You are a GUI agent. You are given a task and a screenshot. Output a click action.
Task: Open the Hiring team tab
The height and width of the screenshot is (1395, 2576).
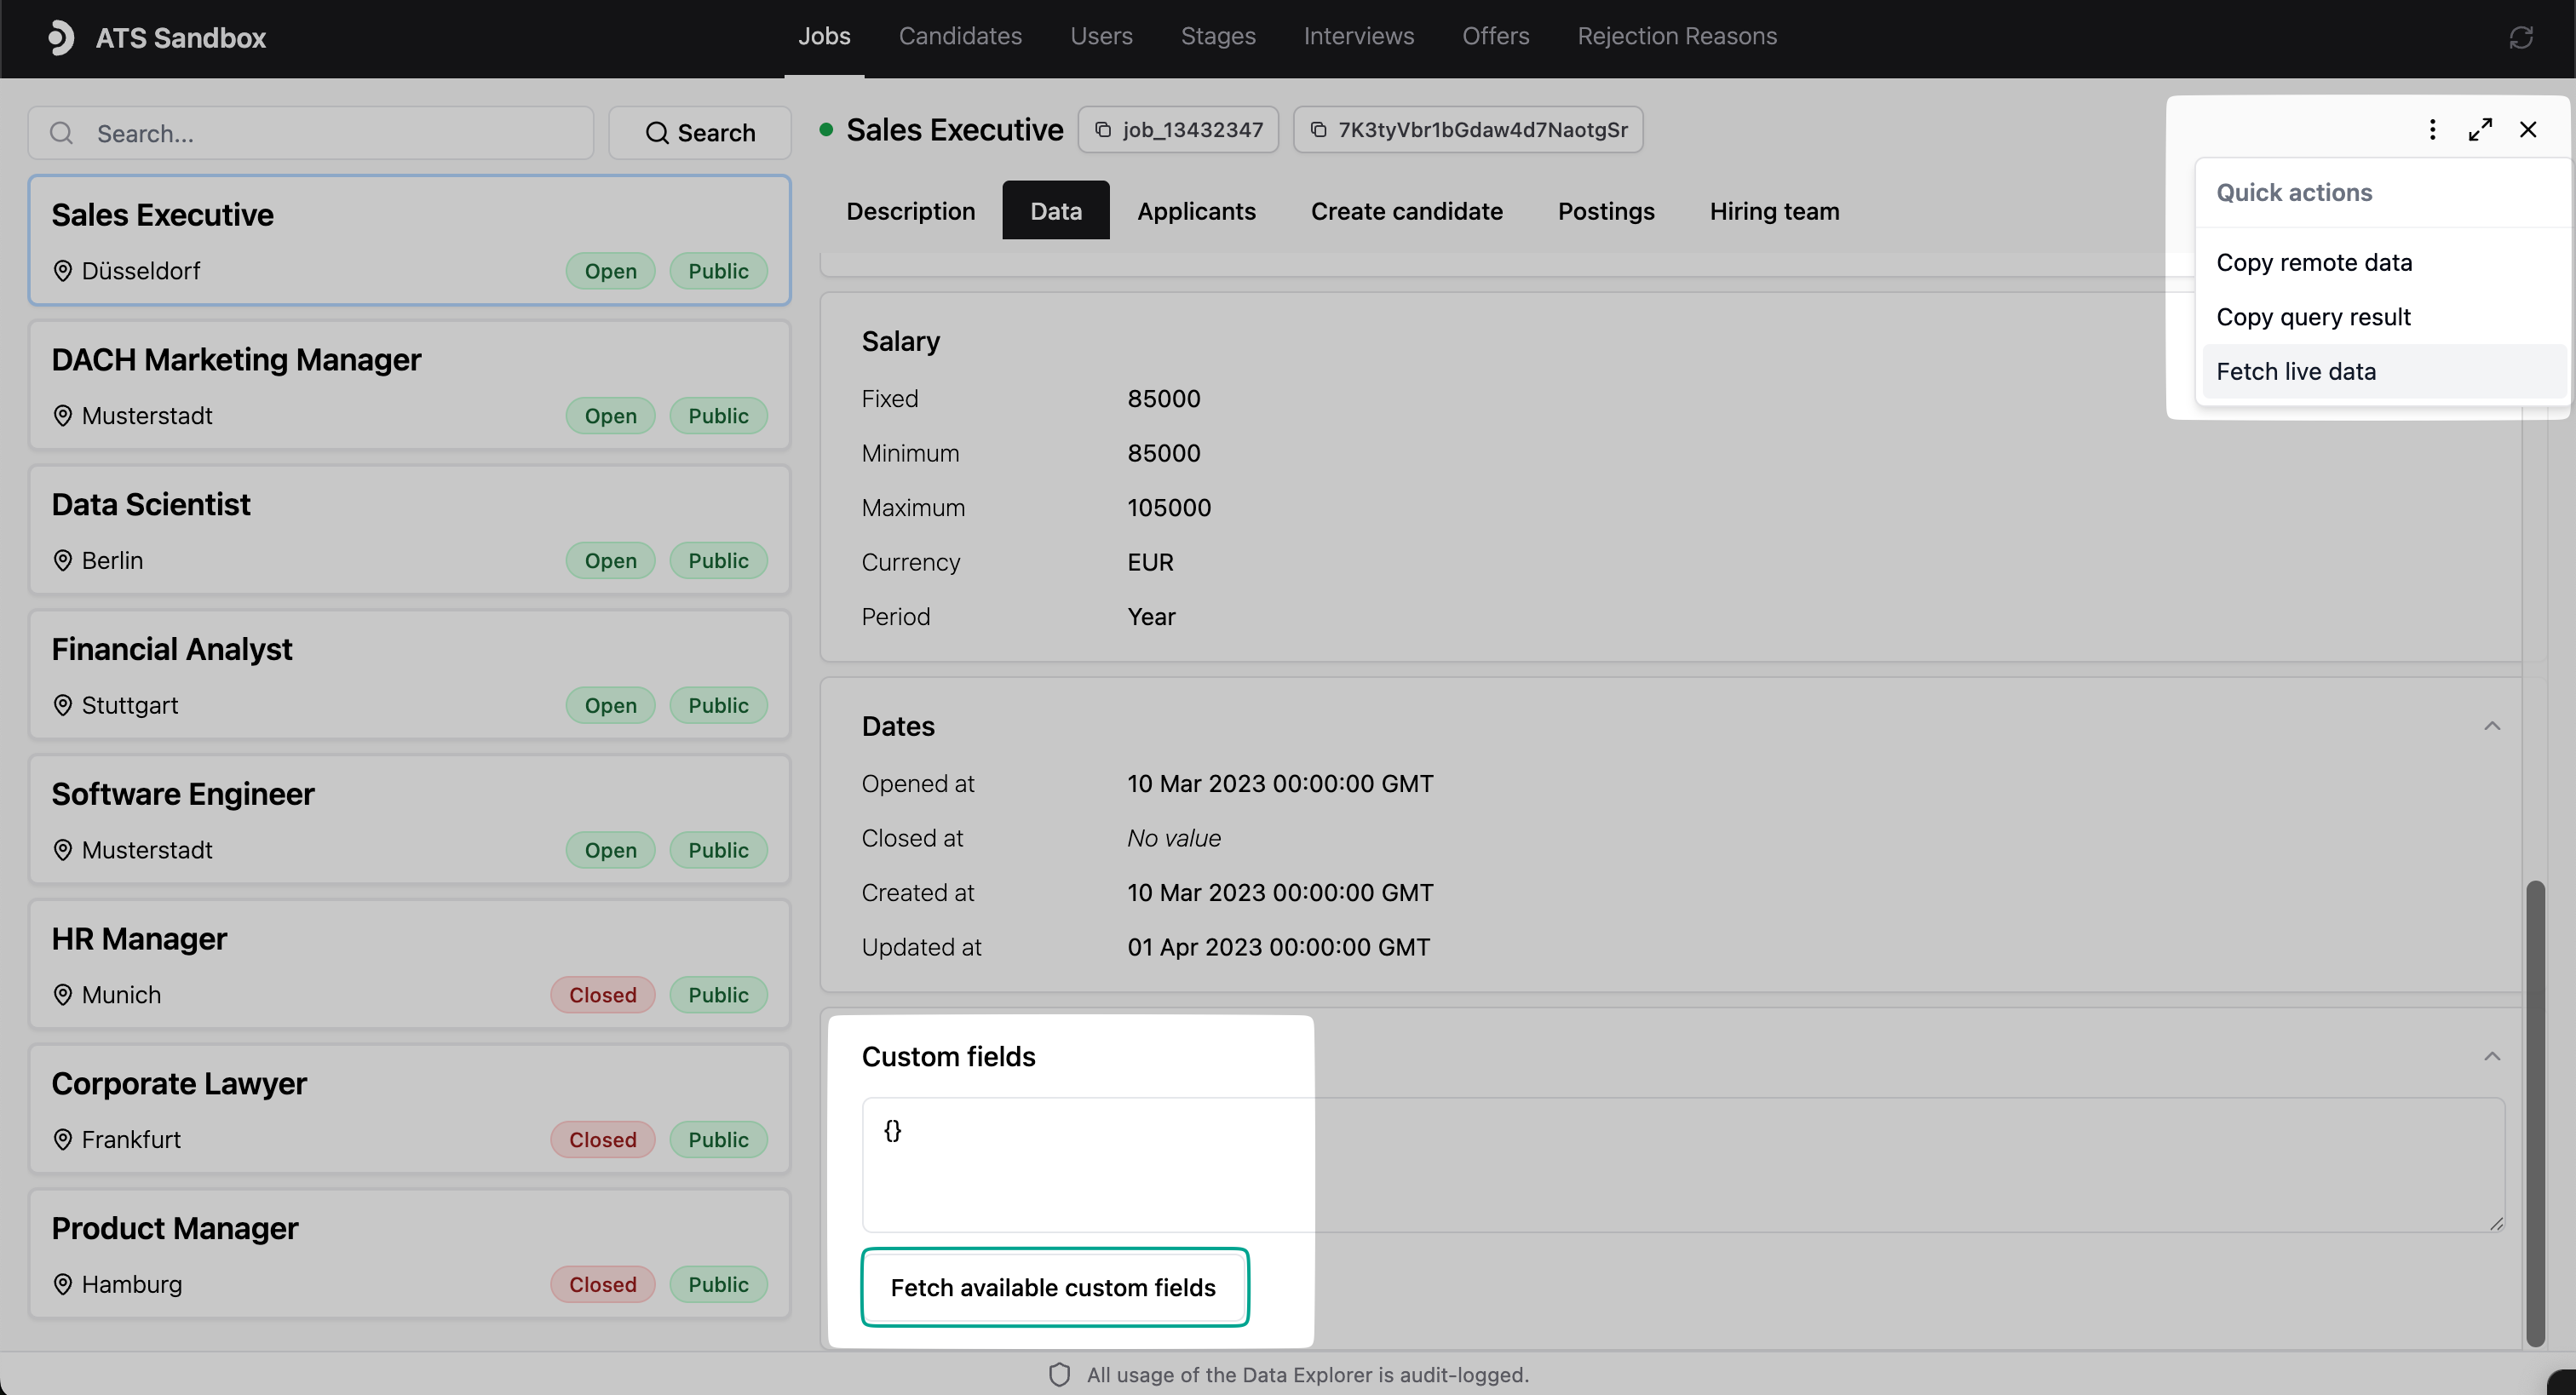tap(1774, 211)
